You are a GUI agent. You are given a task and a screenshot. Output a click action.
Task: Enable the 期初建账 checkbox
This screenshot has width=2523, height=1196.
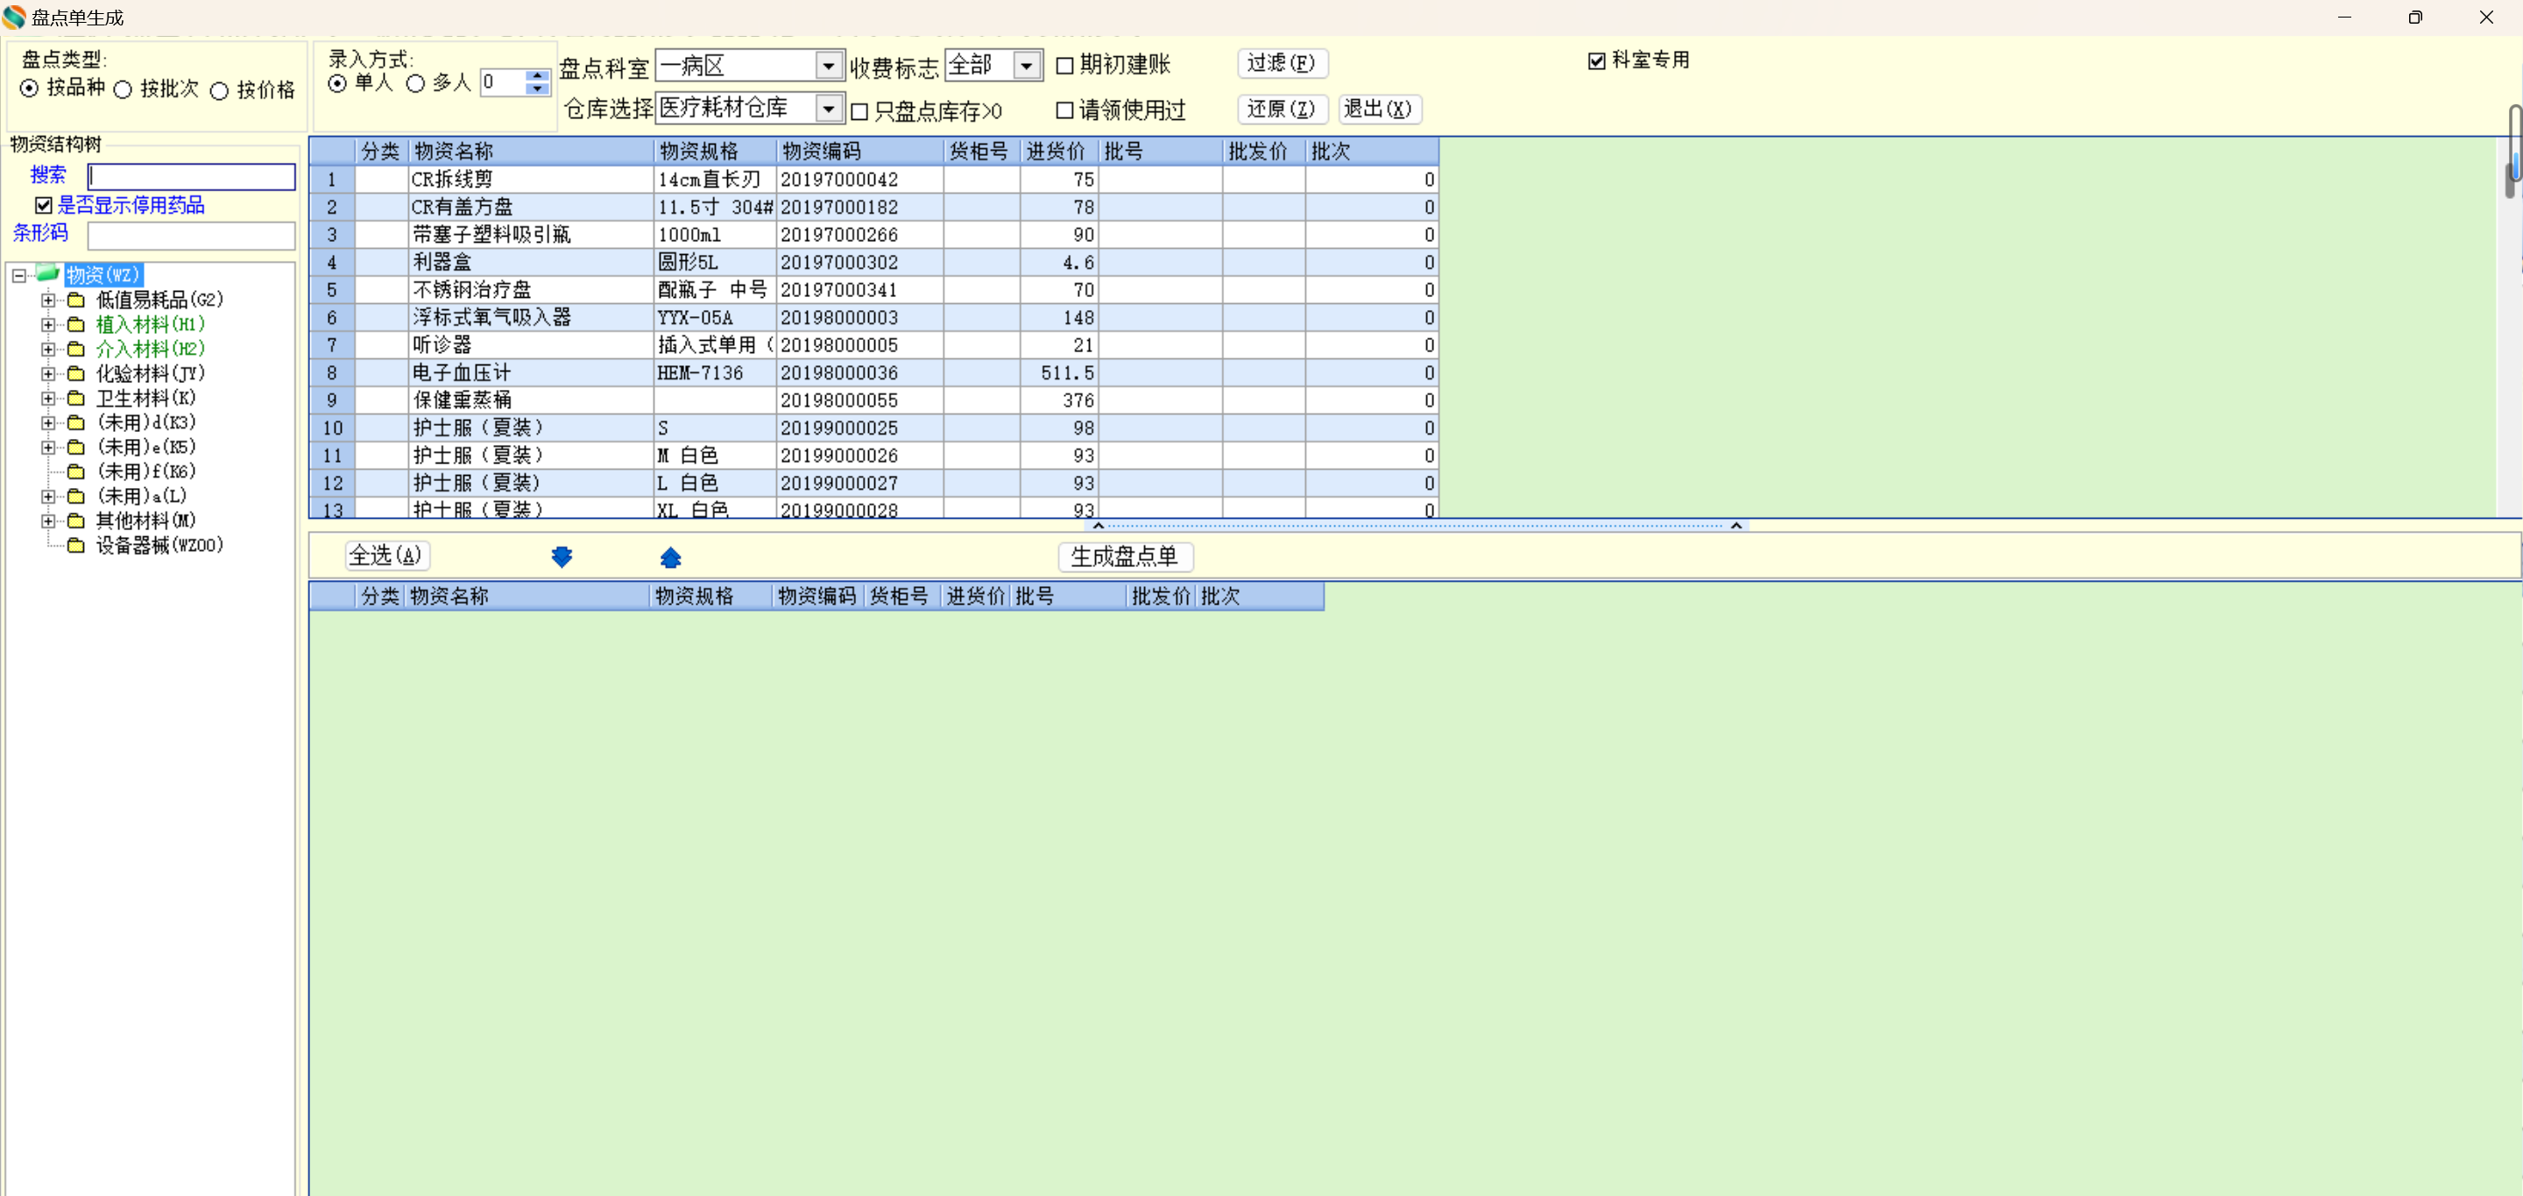(1064, 66)
